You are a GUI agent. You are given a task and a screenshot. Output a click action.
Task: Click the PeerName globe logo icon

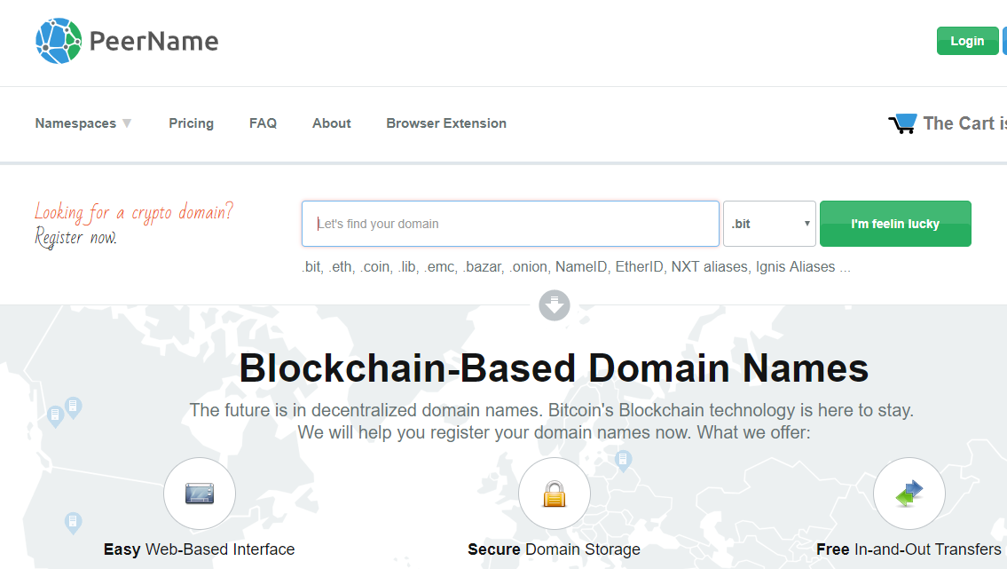59,41
